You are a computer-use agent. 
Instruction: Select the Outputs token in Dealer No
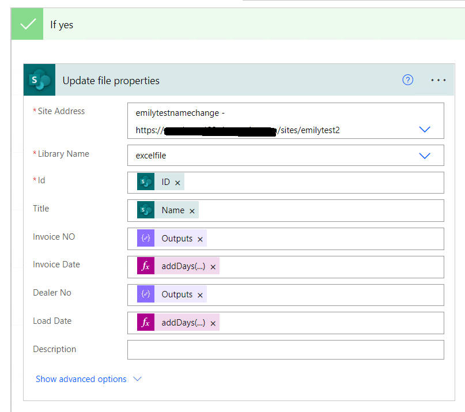pyautogui.click(x=178, y=294)
